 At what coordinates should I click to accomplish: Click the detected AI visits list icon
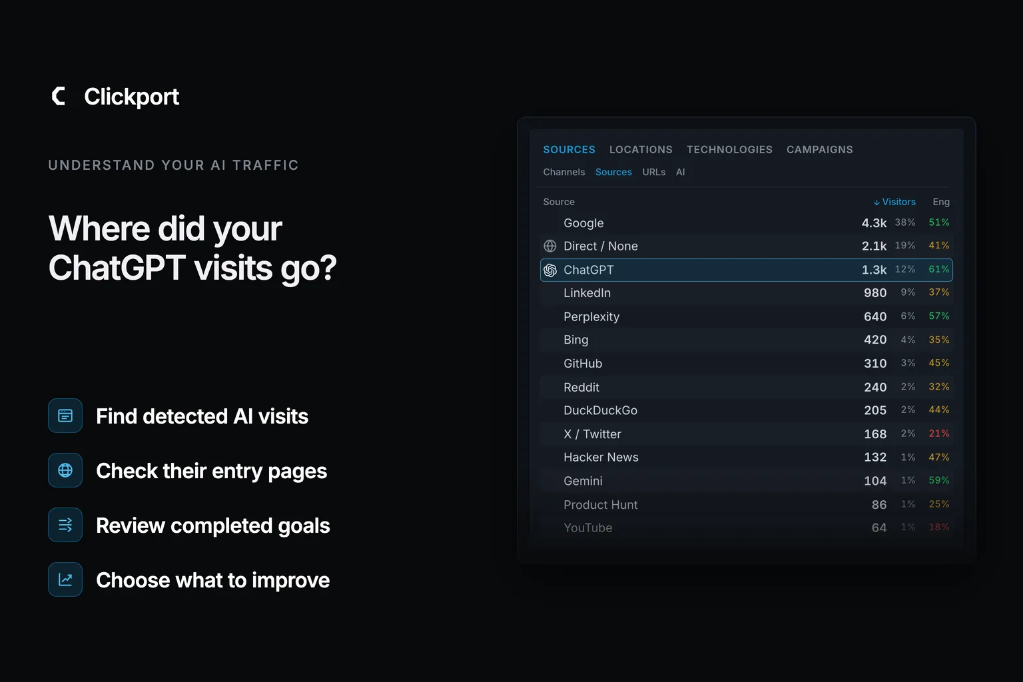click(x=65, y=416)
